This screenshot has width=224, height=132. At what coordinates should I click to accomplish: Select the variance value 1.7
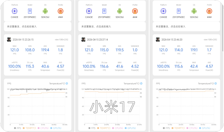tap(209, 50)
